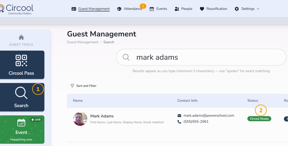Viewport: 288px width, 146px height.
Task: Click the orange Attendance notification badge
Action: pyautogui.click(x=143, y=6)
